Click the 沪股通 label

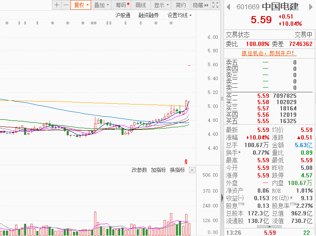(x=123, y=15)
